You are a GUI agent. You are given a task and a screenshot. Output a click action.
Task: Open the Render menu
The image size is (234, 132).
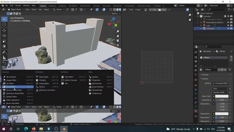(18, 5)
